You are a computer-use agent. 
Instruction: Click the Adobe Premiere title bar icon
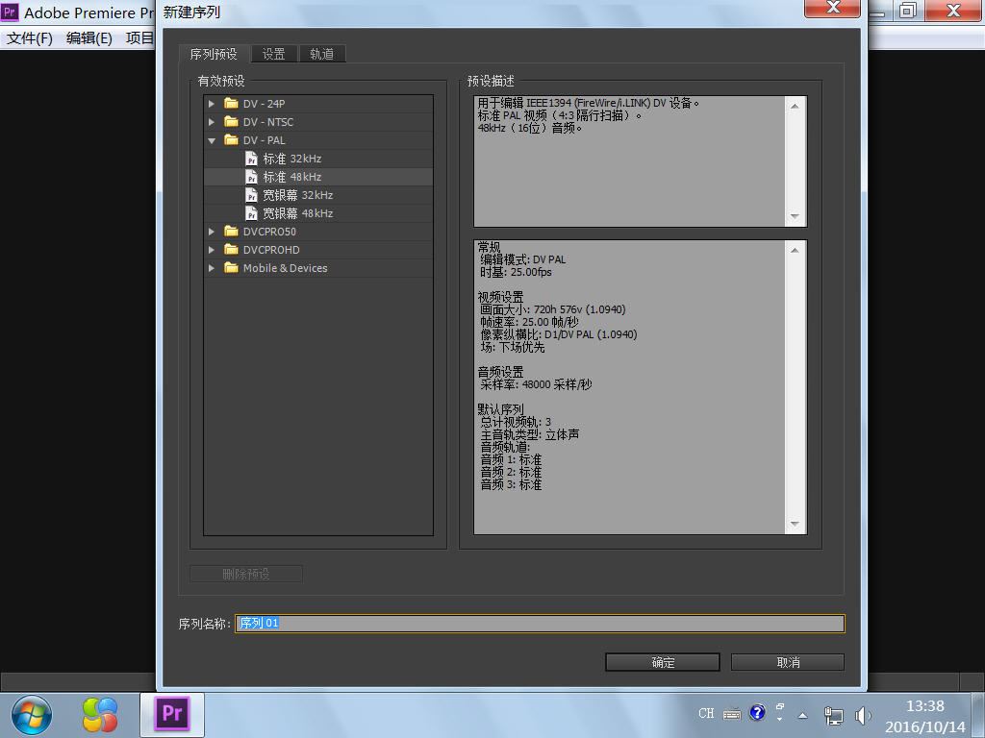coord(10,12)
